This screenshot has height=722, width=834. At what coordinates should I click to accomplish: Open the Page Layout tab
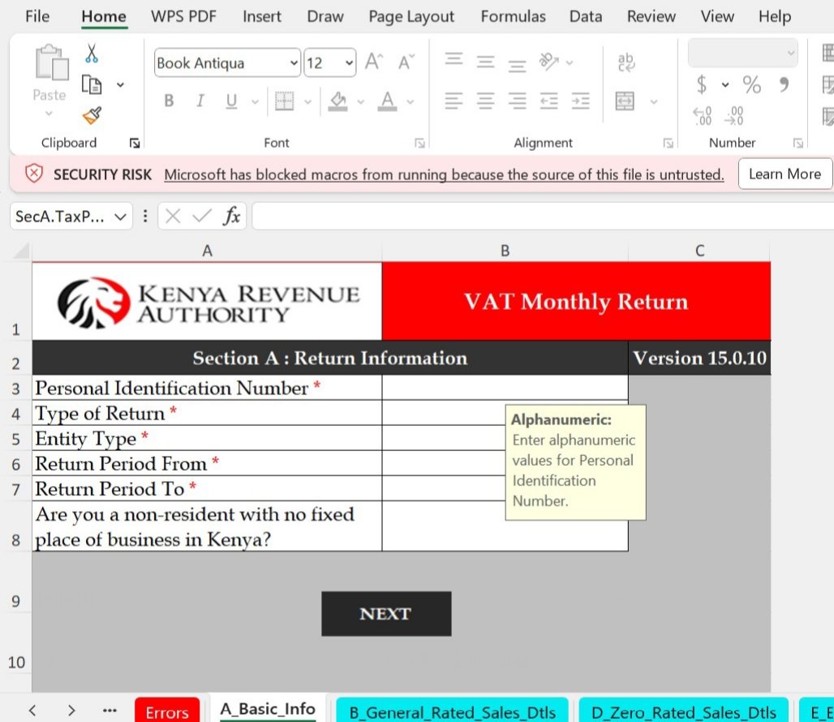tap(411, 17)
